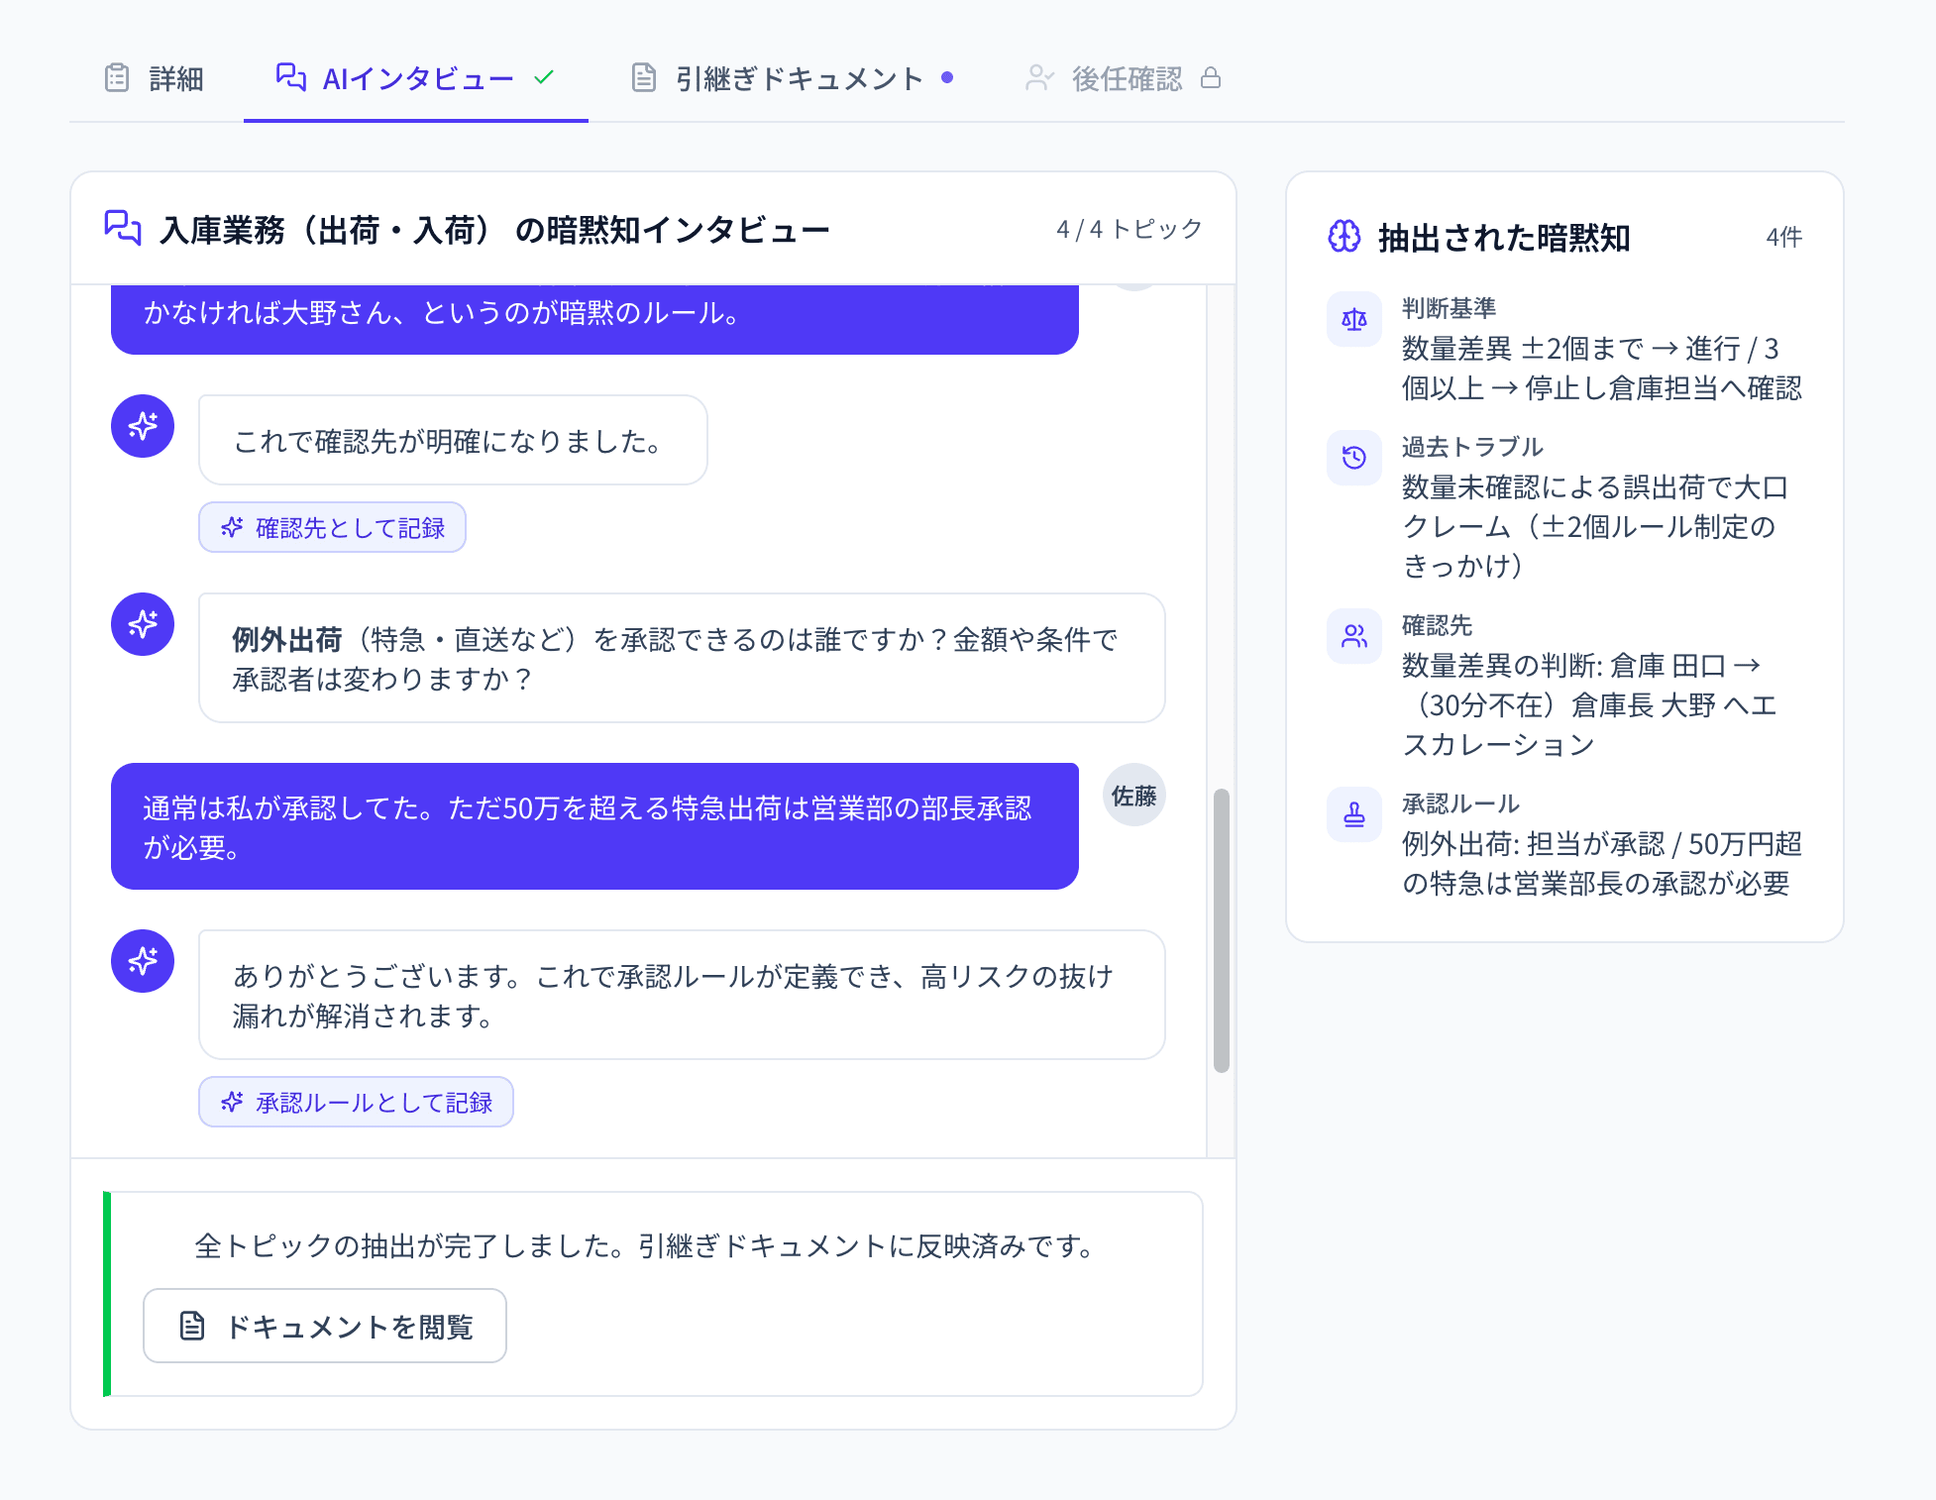Click the brain icon beside 抽出された暗黙知
1936x1500 pixels.
click(1344, 237)
